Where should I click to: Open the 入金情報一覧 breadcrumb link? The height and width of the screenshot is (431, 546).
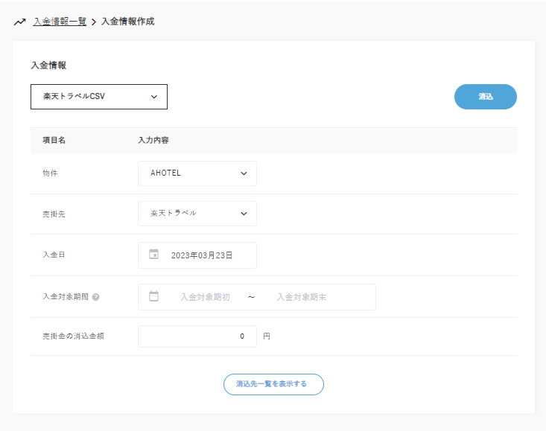tap(60, 22)
